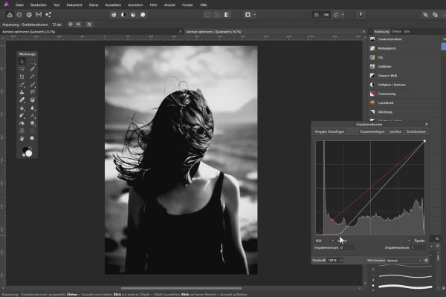
Task: Open the Bearbeiten menu
Action: pos(39,5)
